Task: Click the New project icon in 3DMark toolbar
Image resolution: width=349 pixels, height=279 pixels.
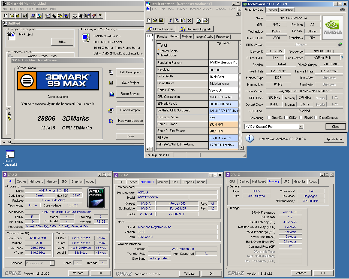Action: tap(6, 16)
